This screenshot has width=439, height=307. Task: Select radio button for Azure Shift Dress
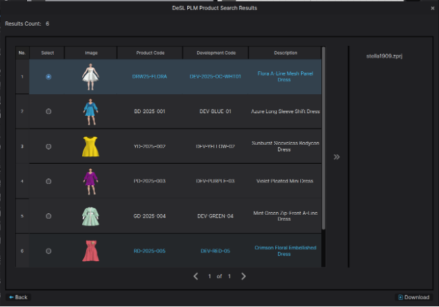tap(48, 112)
